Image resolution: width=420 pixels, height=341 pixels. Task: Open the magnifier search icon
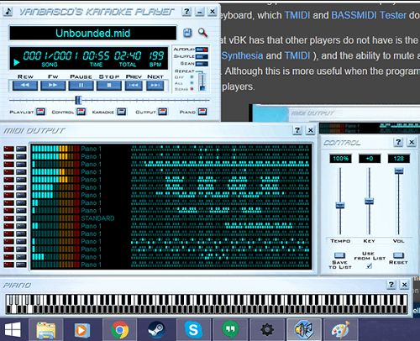click(202, 33)
